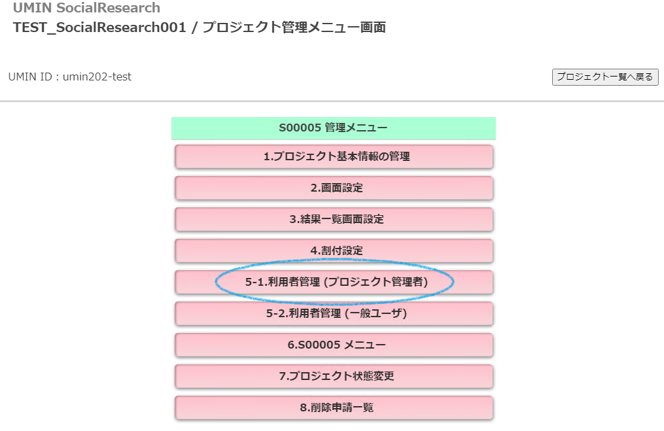Open 5-1.利用者管理 (プロジェクト管理者)
Viewport: 664px width, 431px height.
coord(334,283)
